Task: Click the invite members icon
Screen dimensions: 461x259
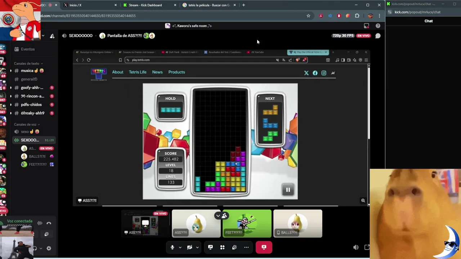Action: coord(52,36)
